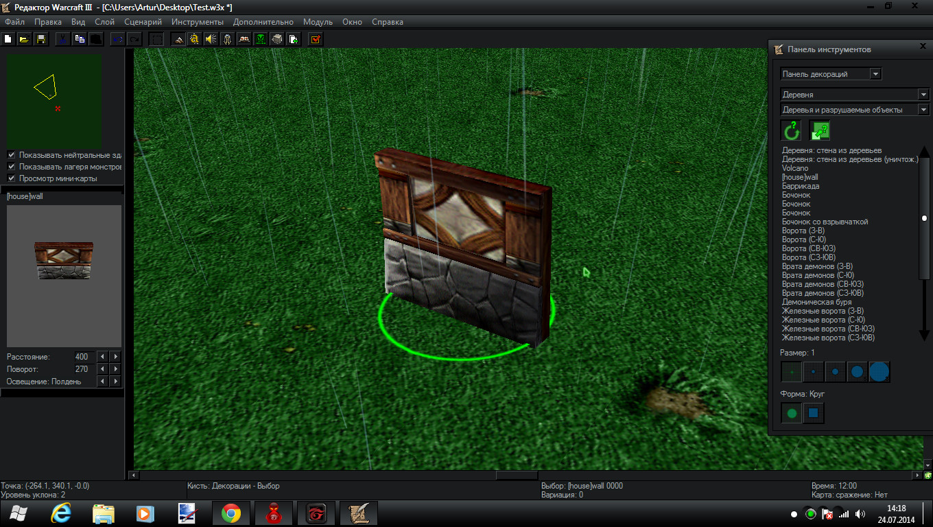Image resolution: width=933 pixels, height=527 pixels.
Task: Copy selection with the copy icon
Action: (x=80, y=39)
